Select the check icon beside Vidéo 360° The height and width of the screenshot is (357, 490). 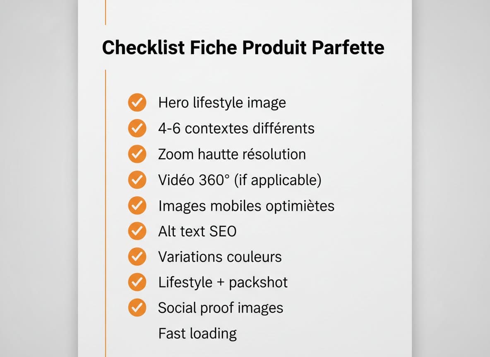click(137, 180)
